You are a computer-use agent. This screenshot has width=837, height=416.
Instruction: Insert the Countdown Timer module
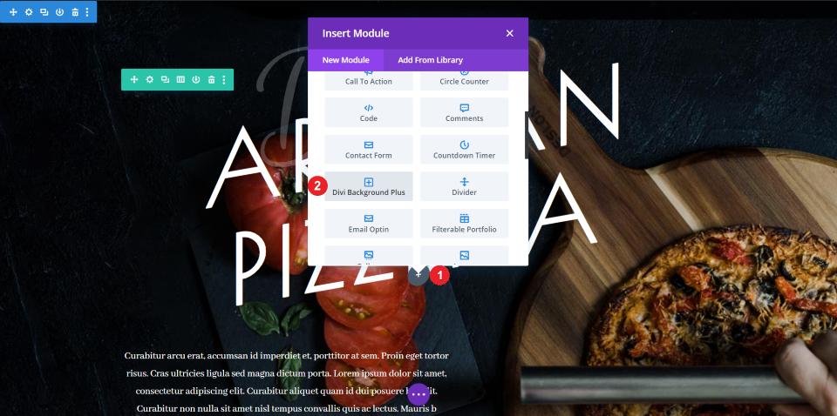coord(465,149)
